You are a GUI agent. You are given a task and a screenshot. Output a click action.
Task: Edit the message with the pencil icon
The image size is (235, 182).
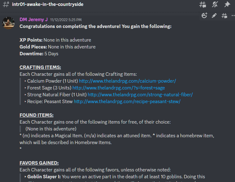coord(214,16)
